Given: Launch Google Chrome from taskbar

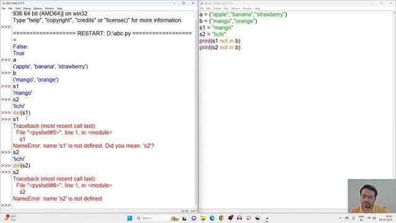Looking at the screenshot, I should 222,218.
